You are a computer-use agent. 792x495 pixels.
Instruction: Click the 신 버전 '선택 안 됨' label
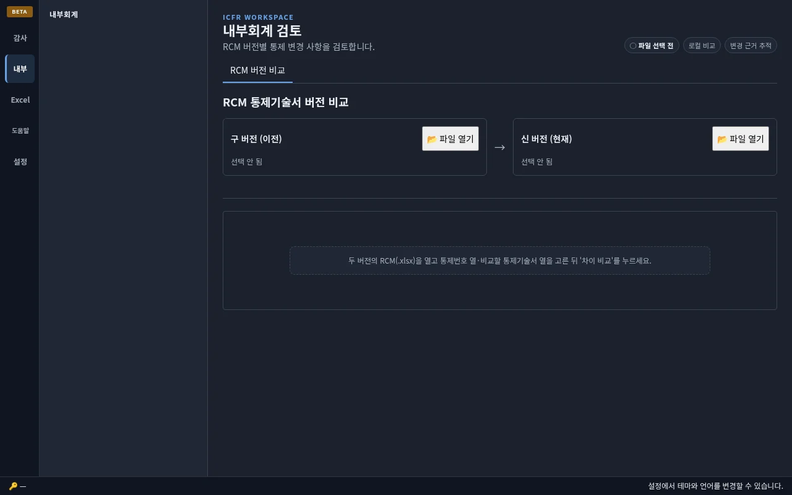click(x=536, y=161)
